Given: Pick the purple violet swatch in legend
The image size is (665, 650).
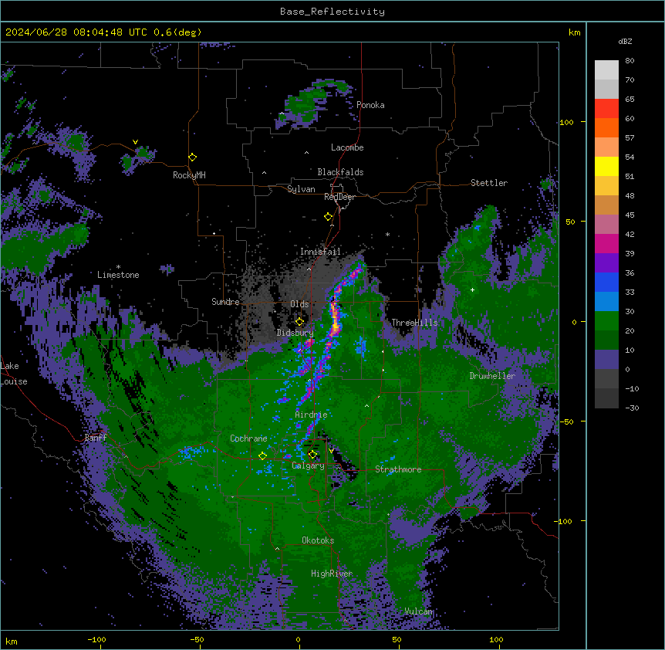Looking at the screenshot, I should click(x=606, y=263).
